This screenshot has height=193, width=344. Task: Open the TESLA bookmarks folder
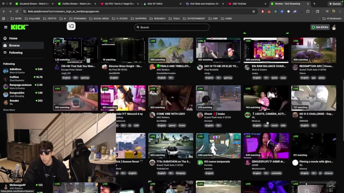(174, 18)
